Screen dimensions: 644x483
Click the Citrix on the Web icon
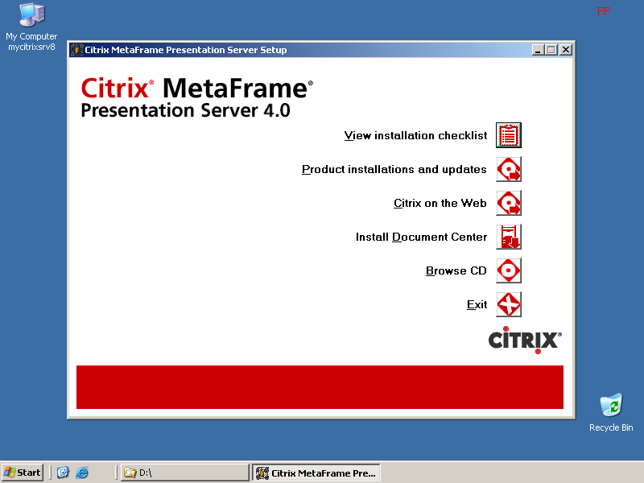pyautogui.click(x=509, y=203)
